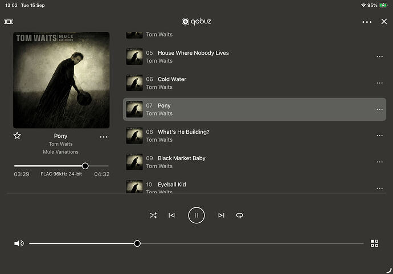Click the Pony title under the album art
Viewport: 393px width, 274px height.
[x=60, y=136]
